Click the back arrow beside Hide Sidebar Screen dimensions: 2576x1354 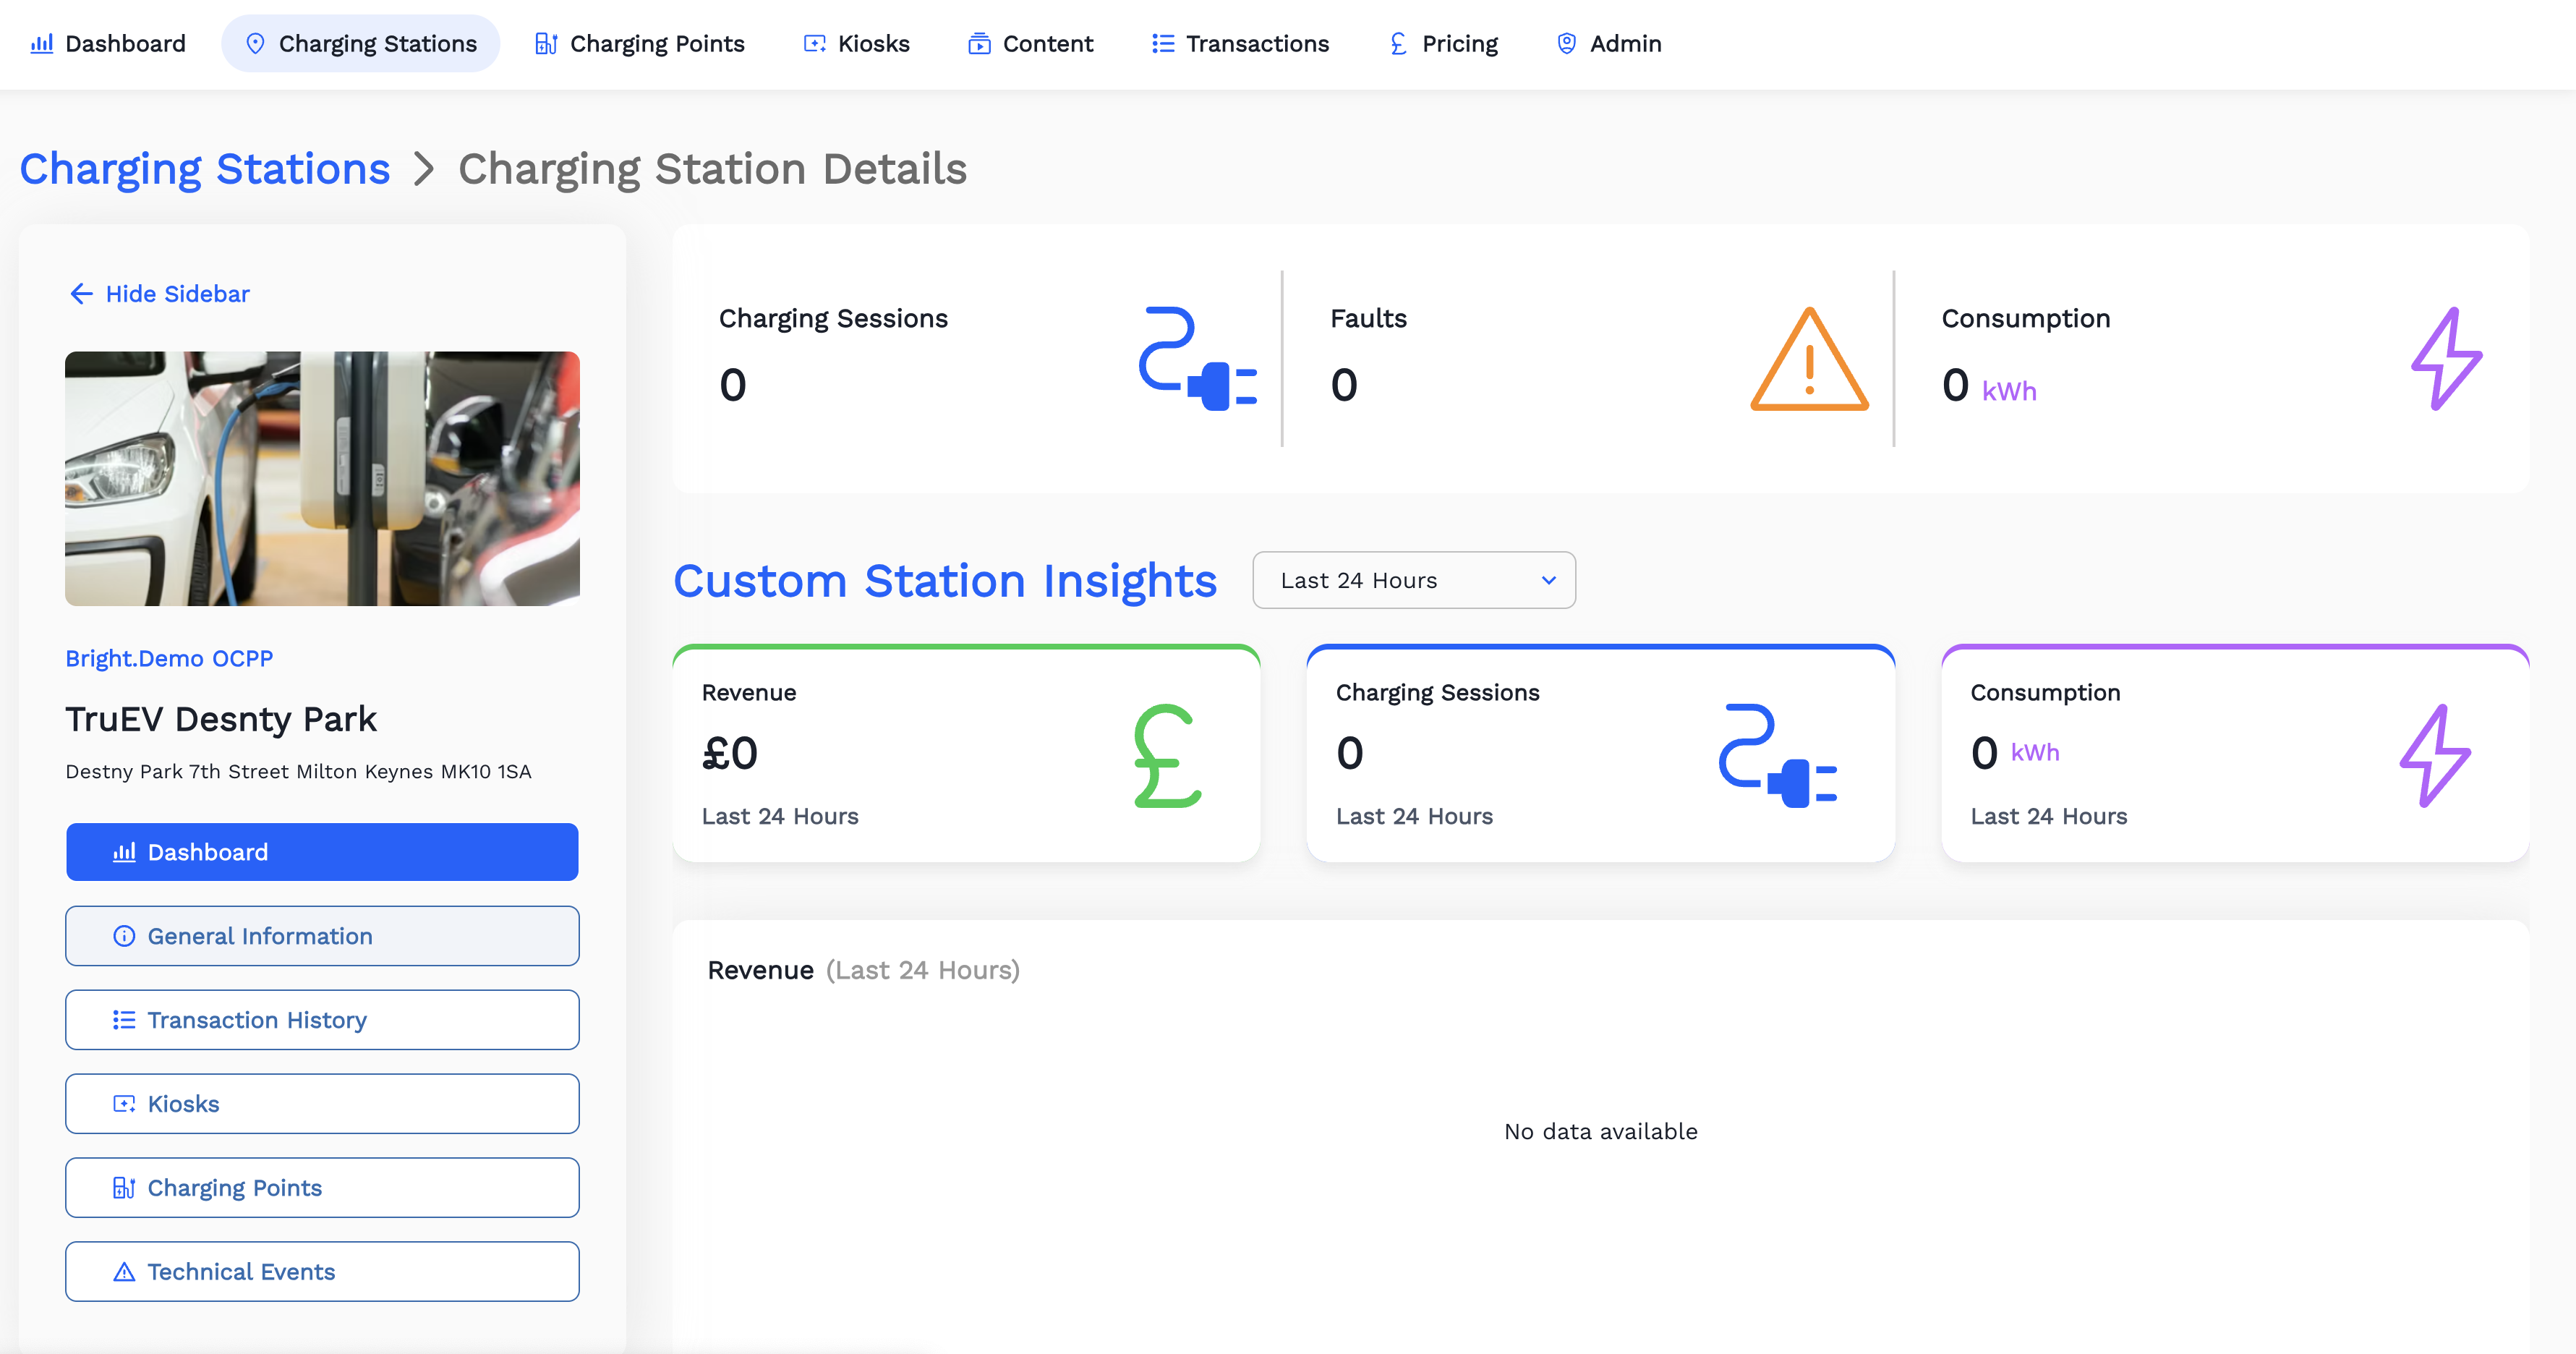tap(81, 294)
